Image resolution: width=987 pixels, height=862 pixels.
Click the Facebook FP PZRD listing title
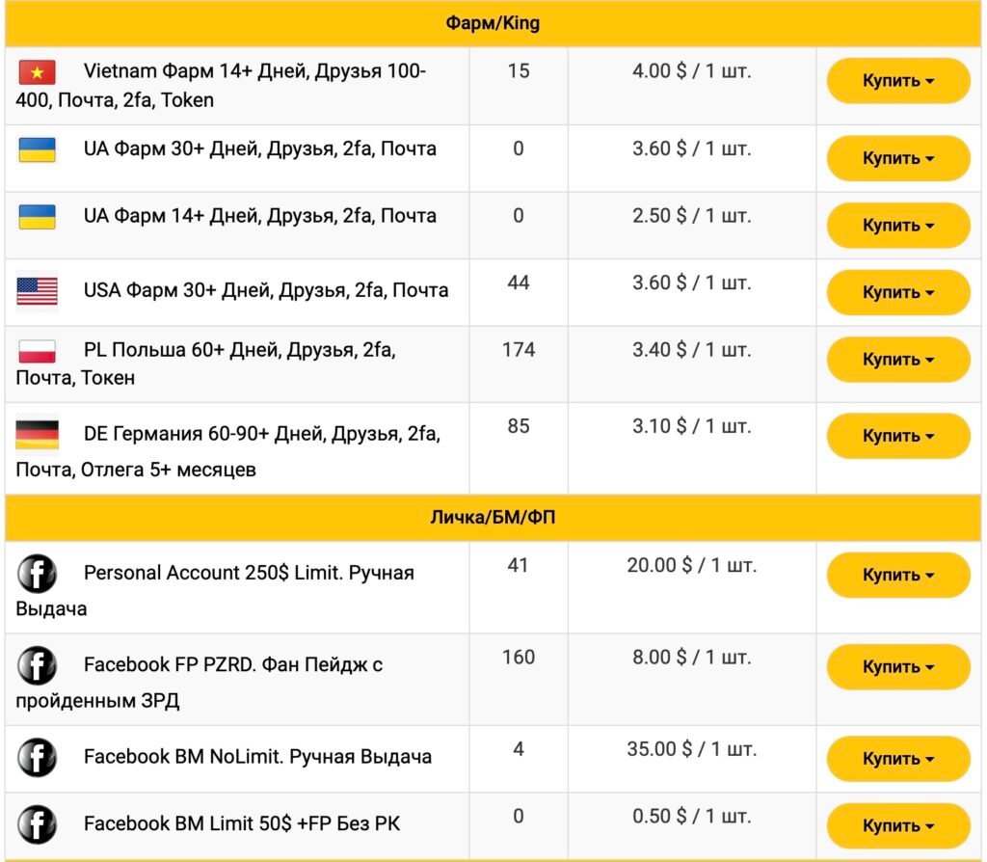coord(233,665)
